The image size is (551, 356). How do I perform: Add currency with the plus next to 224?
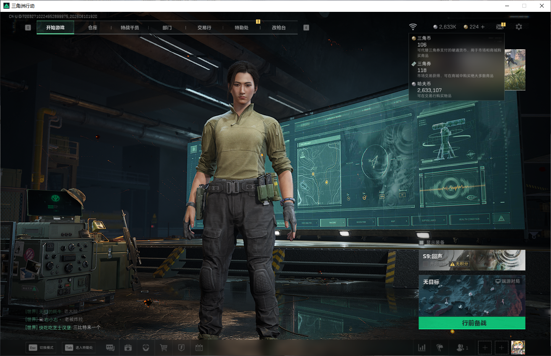click(x=483, y=27)
